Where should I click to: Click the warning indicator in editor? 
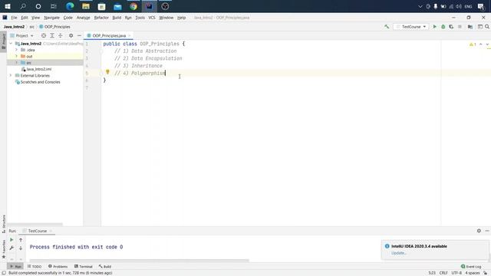coord(473,44)
